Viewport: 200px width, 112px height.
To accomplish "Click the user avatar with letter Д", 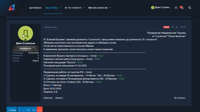I will coord(26,34).
